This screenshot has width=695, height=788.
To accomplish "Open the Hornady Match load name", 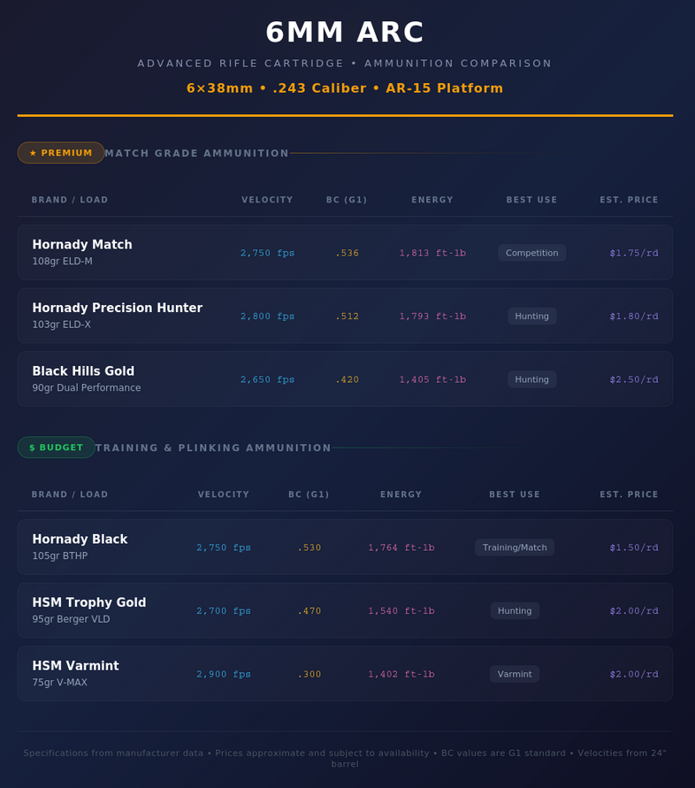I will (x=82, y=245).
